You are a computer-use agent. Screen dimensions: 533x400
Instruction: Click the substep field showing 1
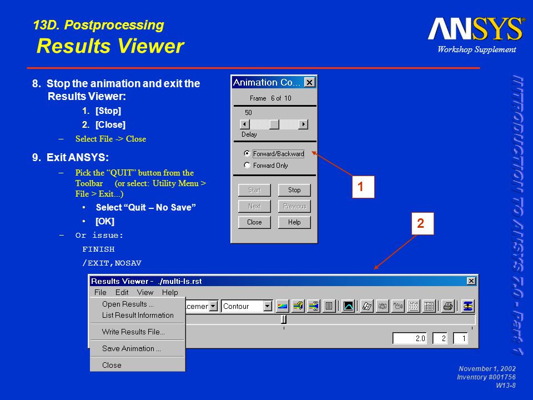coord(461,338)
